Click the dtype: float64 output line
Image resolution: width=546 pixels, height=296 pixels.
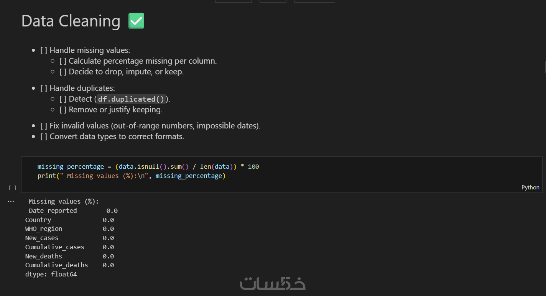pos(51,275)
